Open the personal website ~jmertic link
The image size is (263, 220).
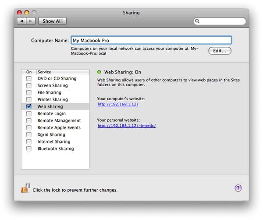[127, 126]
